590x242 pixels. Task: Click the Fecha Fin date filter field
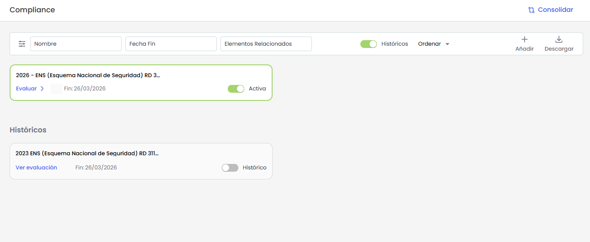(x=171, y=44)
